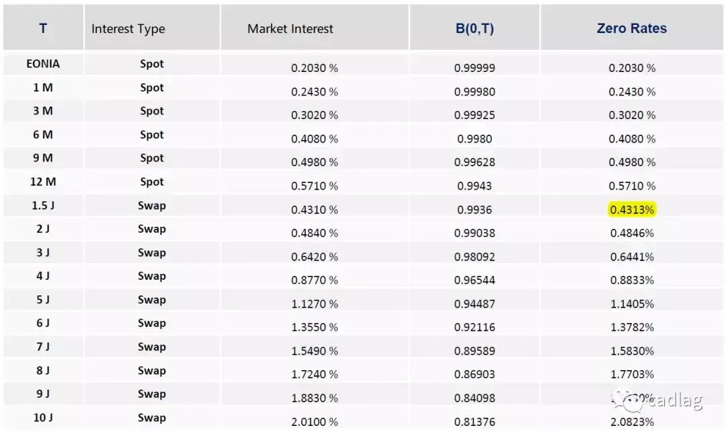Click the Interest Type header cell
The image size is (726, 434).
click(x=128, y=29)
